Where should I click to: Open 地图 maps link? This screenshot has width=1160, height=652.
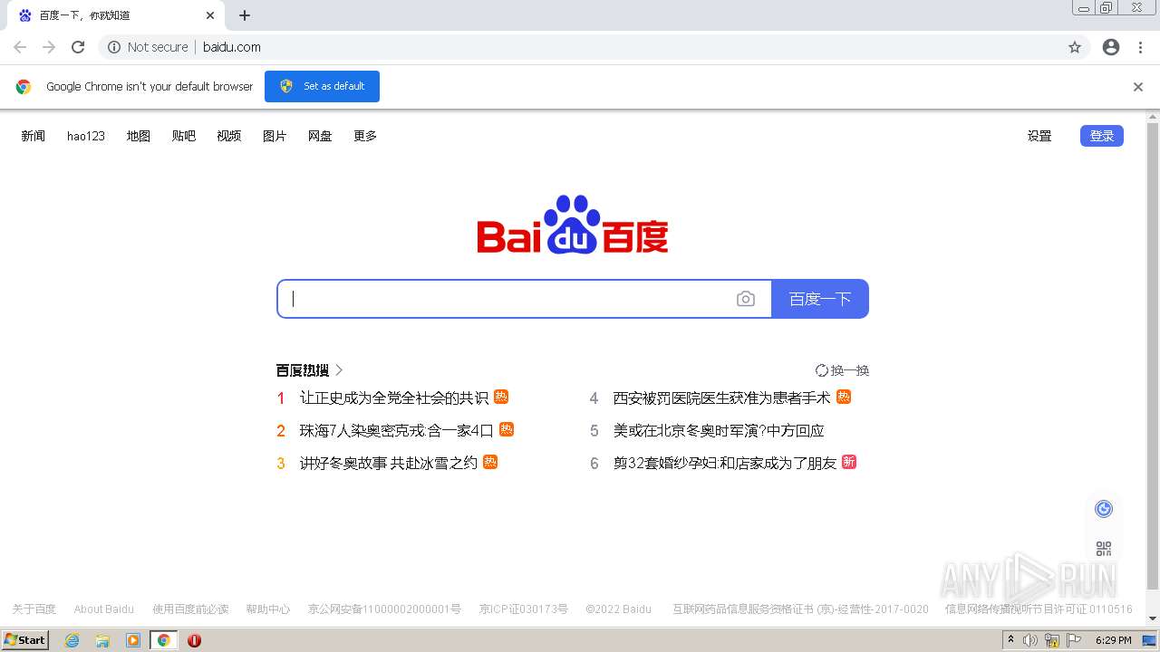click(139, 136)
